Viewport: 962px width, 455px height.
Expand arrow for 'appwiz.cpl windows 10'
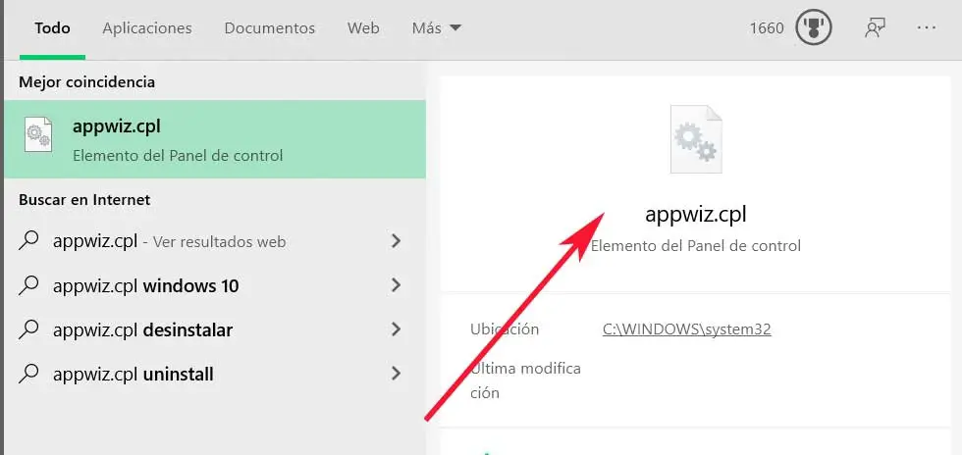[397, 285]
